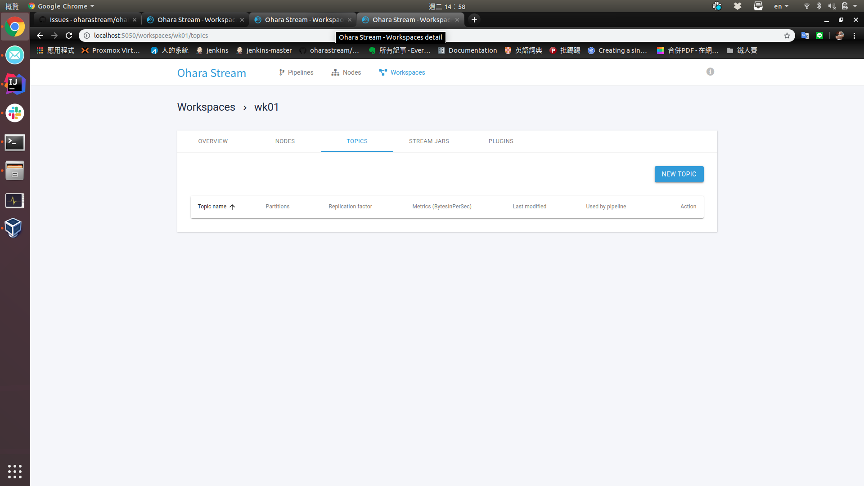Click the Last modified column header
The width and height of the screenshot is (864, 486).
click(x=529, y=207)
